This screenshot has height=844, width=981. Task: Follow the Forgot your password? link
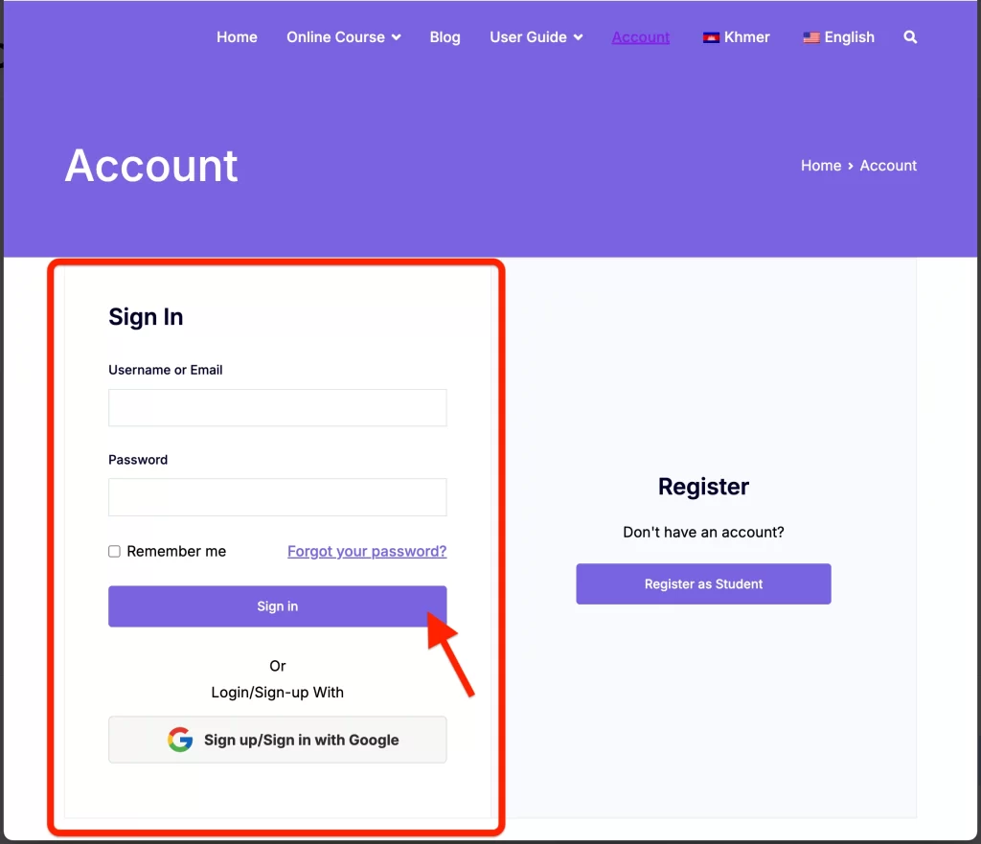(x=367, y=551)
